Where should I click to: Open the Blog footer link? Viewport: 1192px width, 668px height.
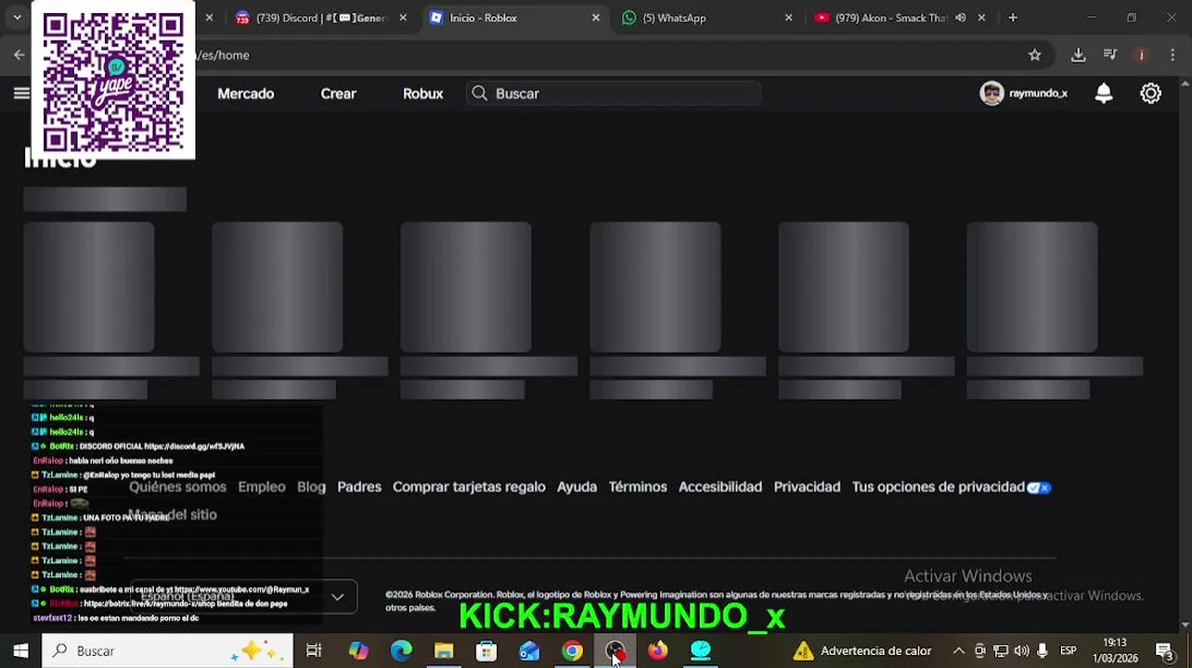311,486
